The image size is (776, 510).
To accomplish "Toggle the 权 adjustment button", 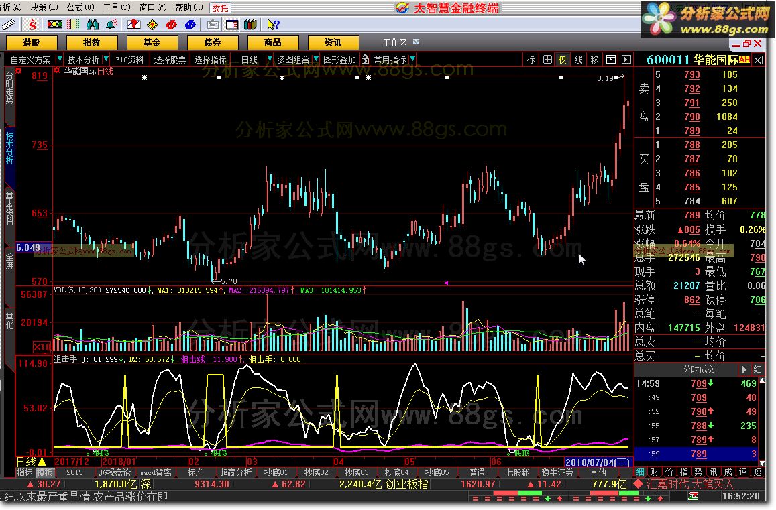I will (562, 60).
